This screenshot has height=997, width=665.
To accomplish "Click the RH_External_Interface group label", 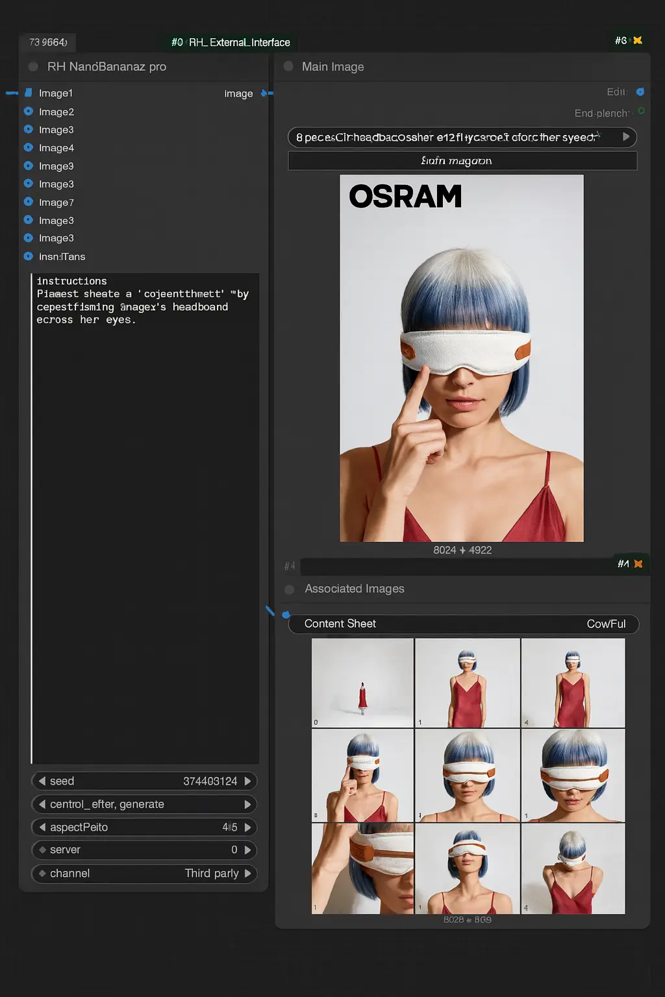I will coord(231,42).
